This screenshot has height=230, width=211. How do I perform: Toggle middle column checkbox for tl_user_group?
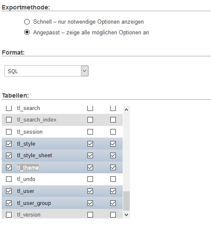point(90,203)
